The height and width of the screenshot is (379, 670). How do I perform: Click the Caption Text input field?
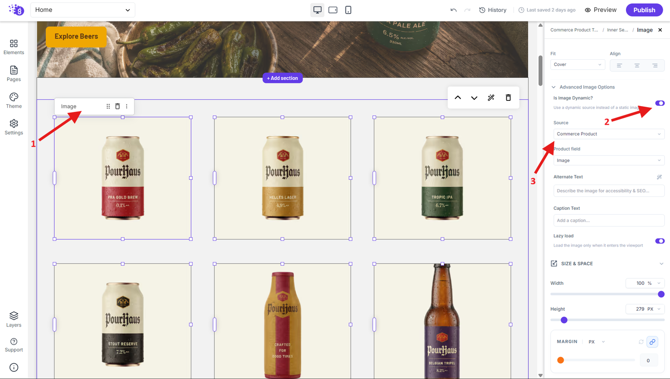point(609,220)
